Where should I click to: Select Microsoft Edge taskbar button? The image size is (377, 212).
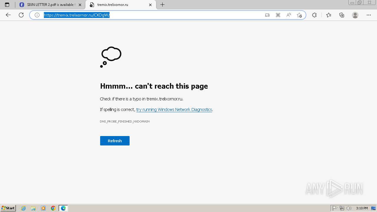point(63,208)
